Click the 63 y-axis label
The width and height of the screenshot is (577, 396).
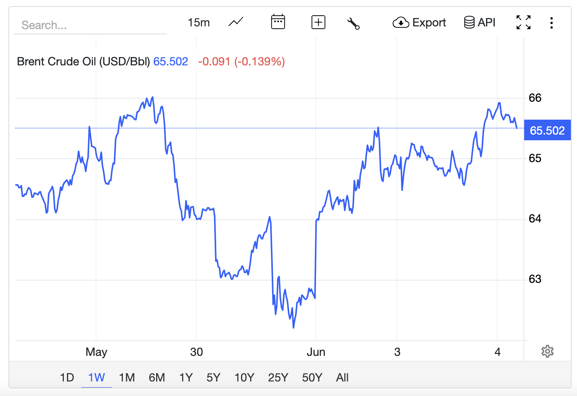click(535, 279)
